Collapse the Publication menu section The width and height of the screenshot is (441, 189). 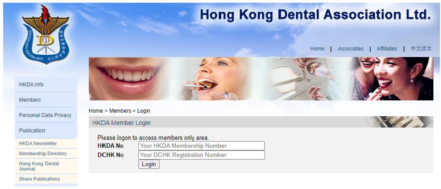[46, 130]
